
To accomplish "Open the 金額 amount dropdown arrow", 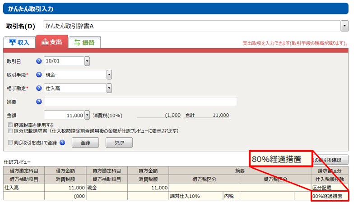I will (87, 115).
